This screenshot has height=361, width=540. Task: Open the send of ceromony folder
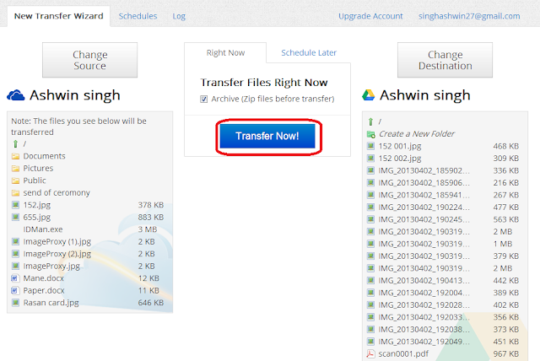tap(57, 192)
